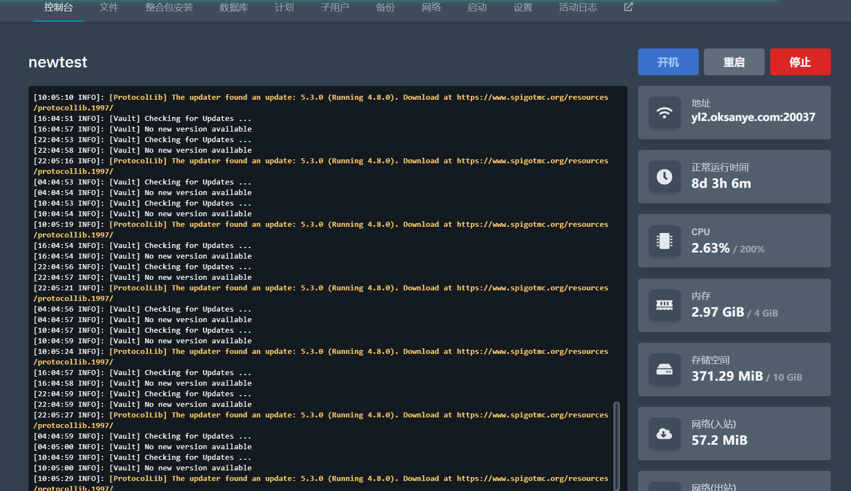
Task: Click the storage disk icon
Action: (664, 370)
